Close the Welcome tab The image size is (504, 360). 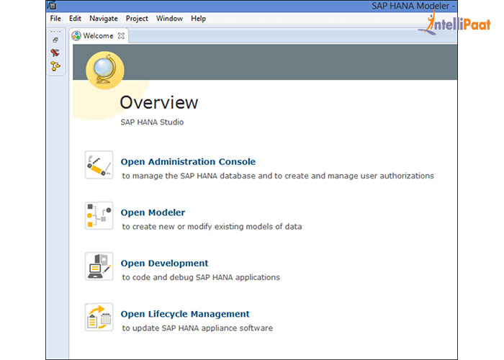coord(121,36)
